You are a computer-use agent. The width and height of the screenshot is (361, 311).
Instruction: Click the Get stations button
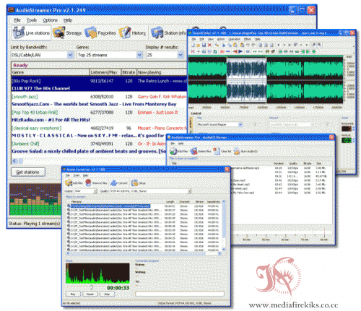[28, 172]
